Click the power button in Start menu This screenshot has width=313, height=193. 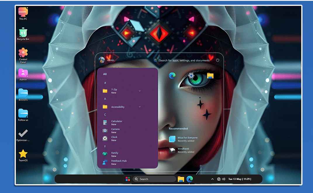(x=217, y=60)
